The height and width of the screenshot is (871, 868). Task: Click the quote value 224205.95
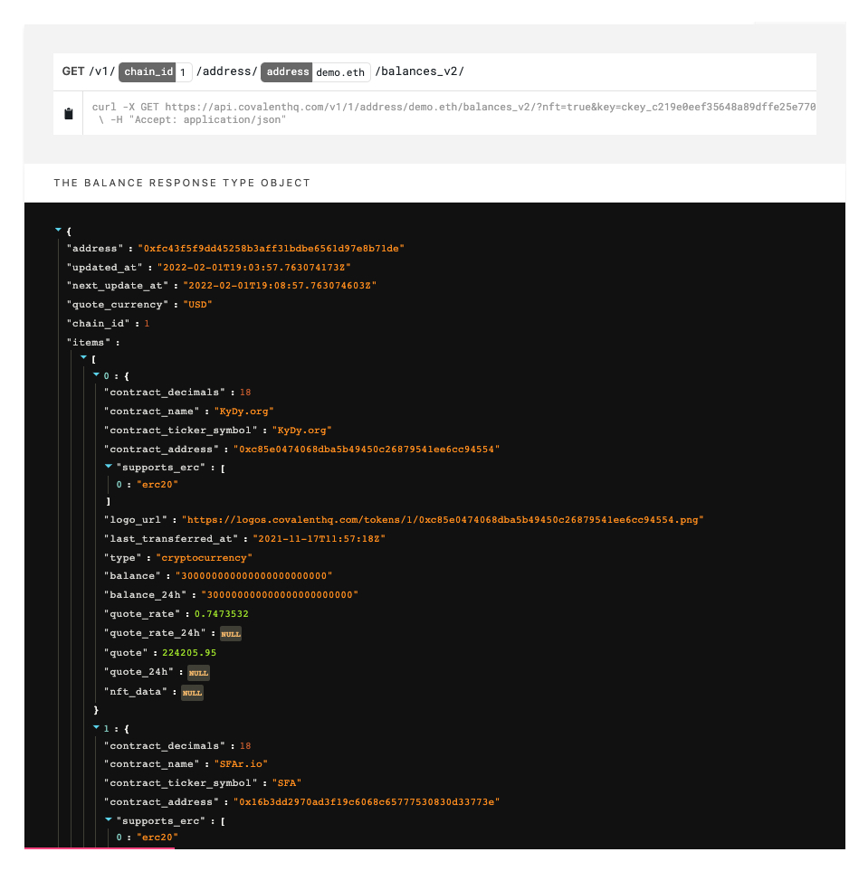[x=189, y=653]
